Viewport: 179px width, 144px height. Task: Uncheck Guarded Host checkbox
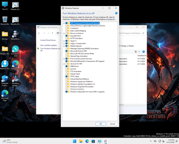(67, 36)
